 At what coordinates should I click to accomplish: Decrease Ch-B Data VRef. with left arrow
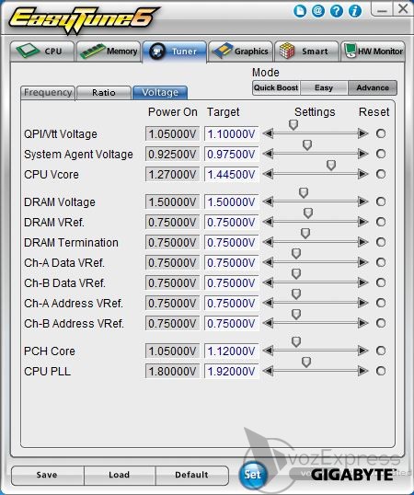point(268,282)
